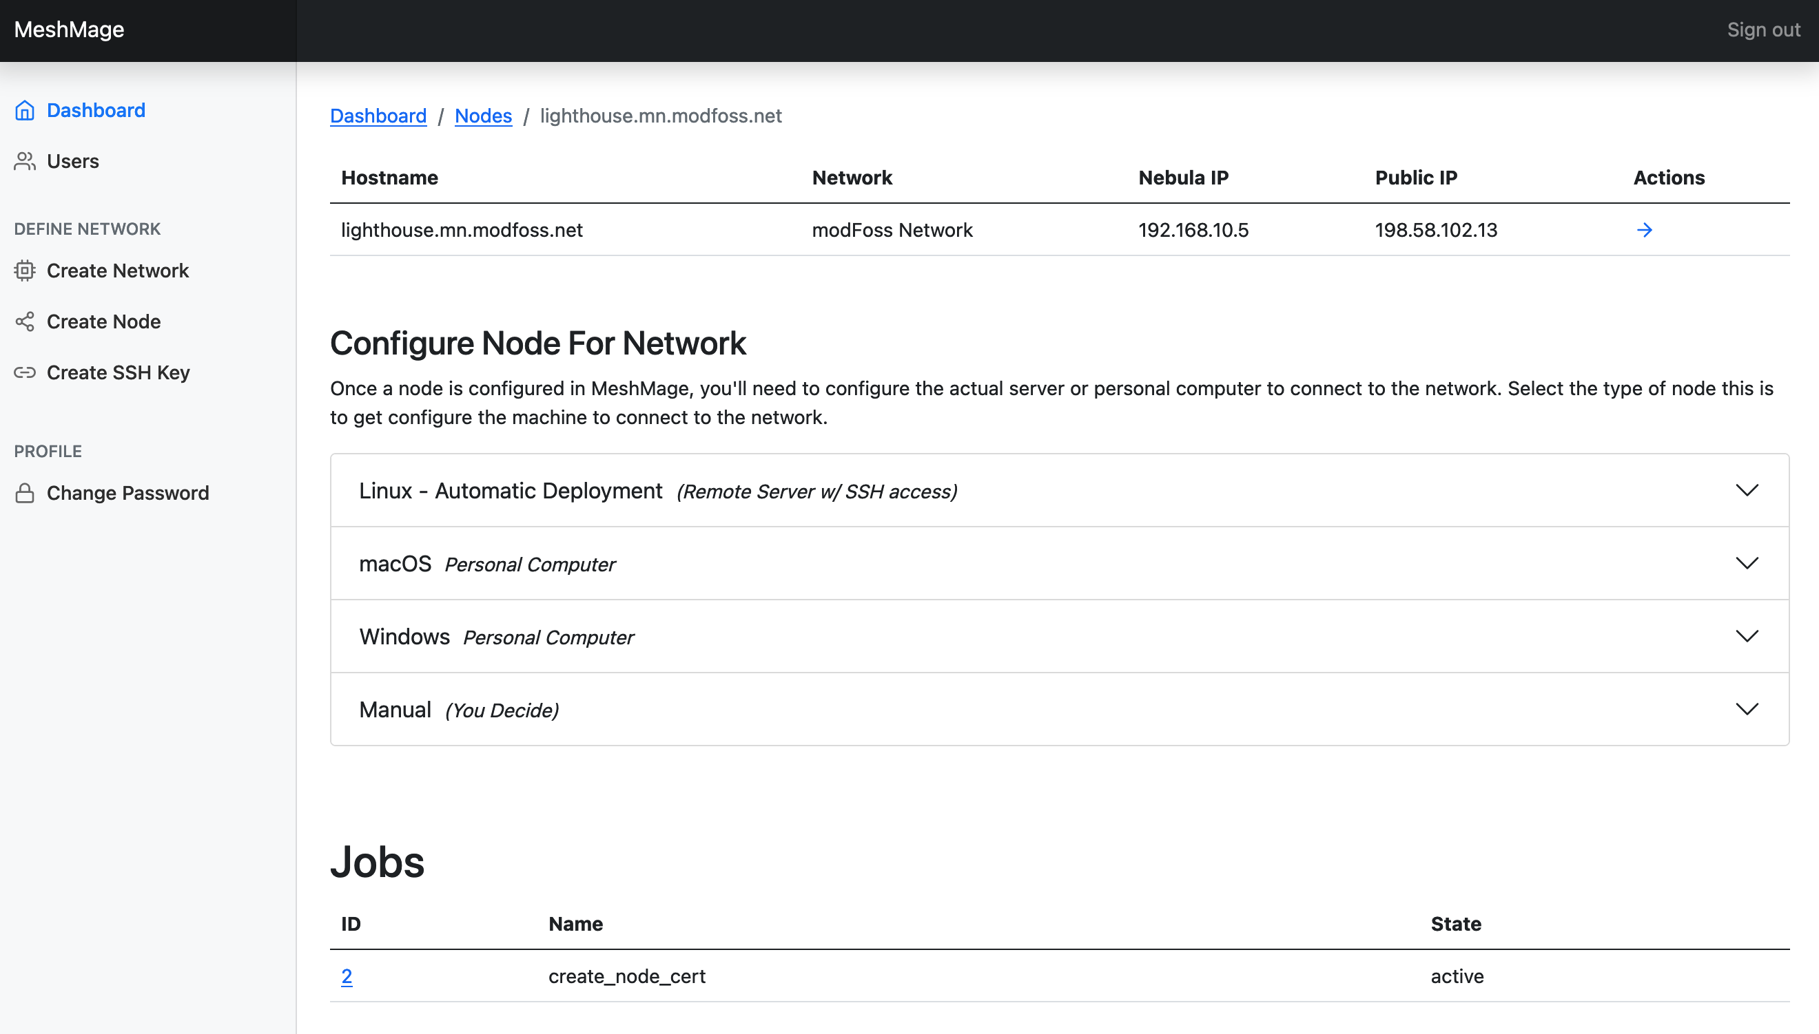Navigate to the Dashboard breadcrumb link
Viewport: 1819px width, 1034px height.
click(x=378, y=115)
